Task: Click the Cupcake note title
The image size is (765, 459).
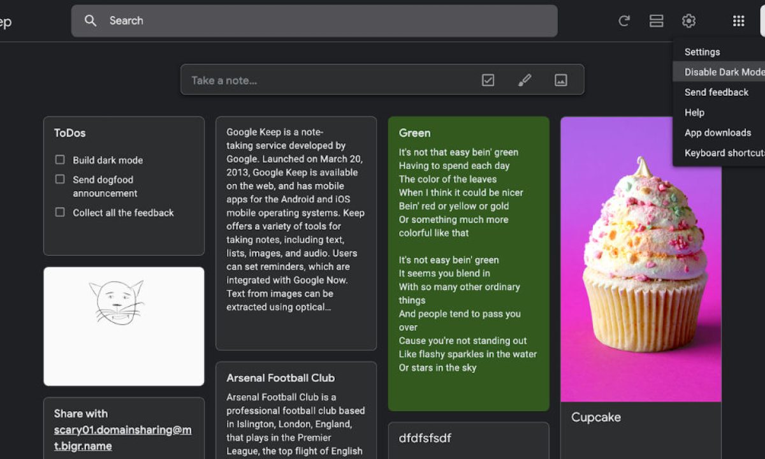Action: pos(596,418)
